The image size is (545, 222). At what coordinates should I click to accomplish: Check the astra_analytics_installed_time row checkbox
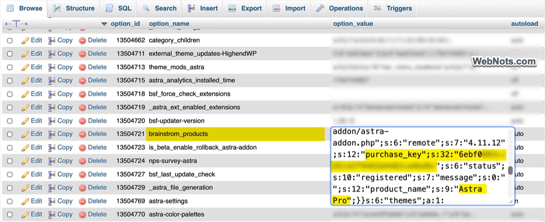coord(10,81)
